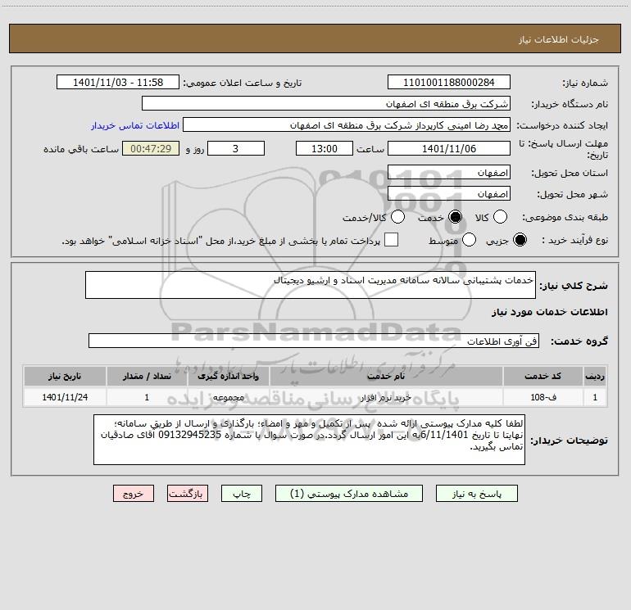
Task: Click the 'جزئیات اطلاعات نیاز' page header
Action: click(559, 39)
